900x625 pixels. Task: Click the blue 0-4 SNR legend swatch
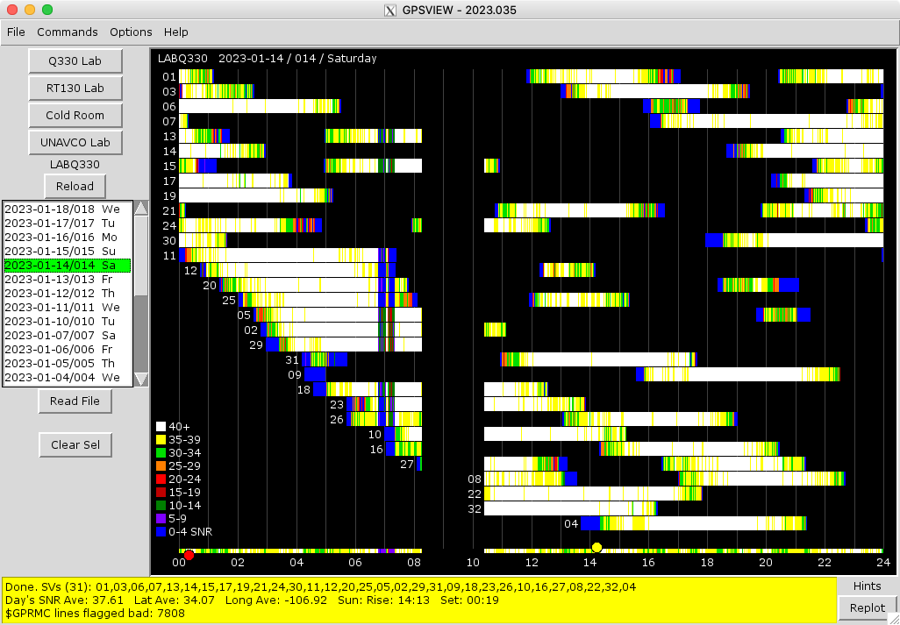[161, 531]
